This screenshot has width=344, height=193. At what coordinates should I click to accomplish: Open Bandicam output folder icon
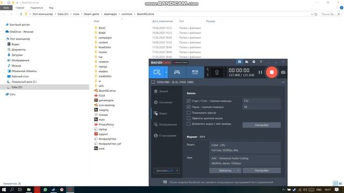point(247,62)
